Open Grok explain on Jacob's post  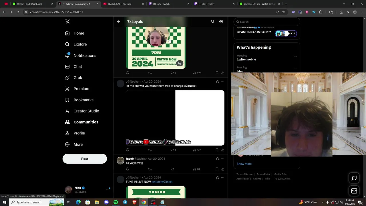tap(218, 159)
